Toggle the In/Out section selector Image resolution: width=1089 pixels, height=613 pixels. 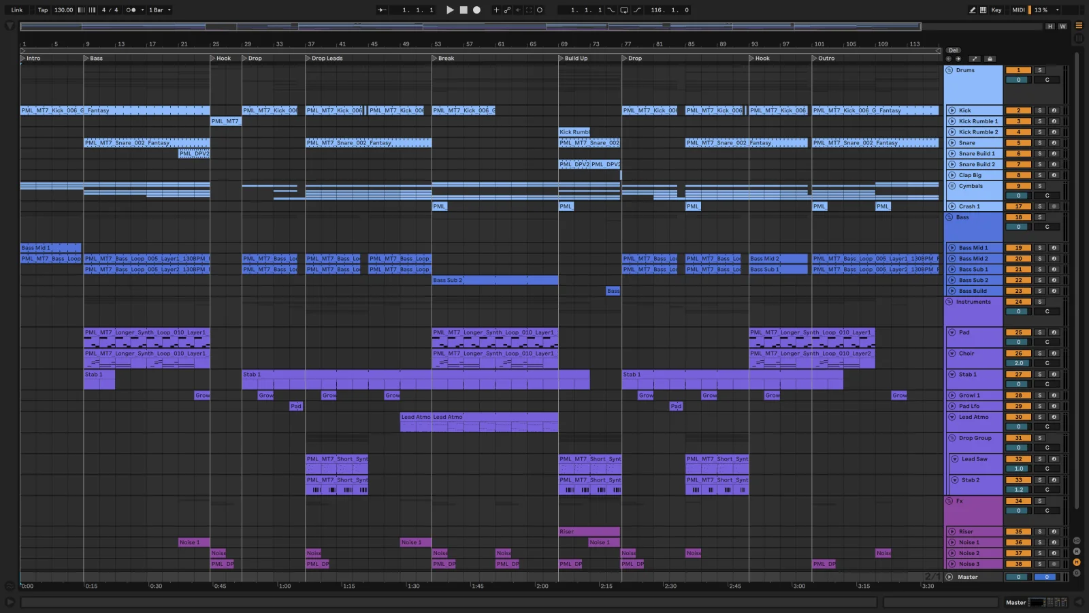tap(1077, 541)
